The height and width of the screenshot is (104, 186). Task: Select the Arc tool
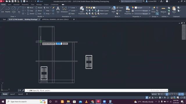19,10
